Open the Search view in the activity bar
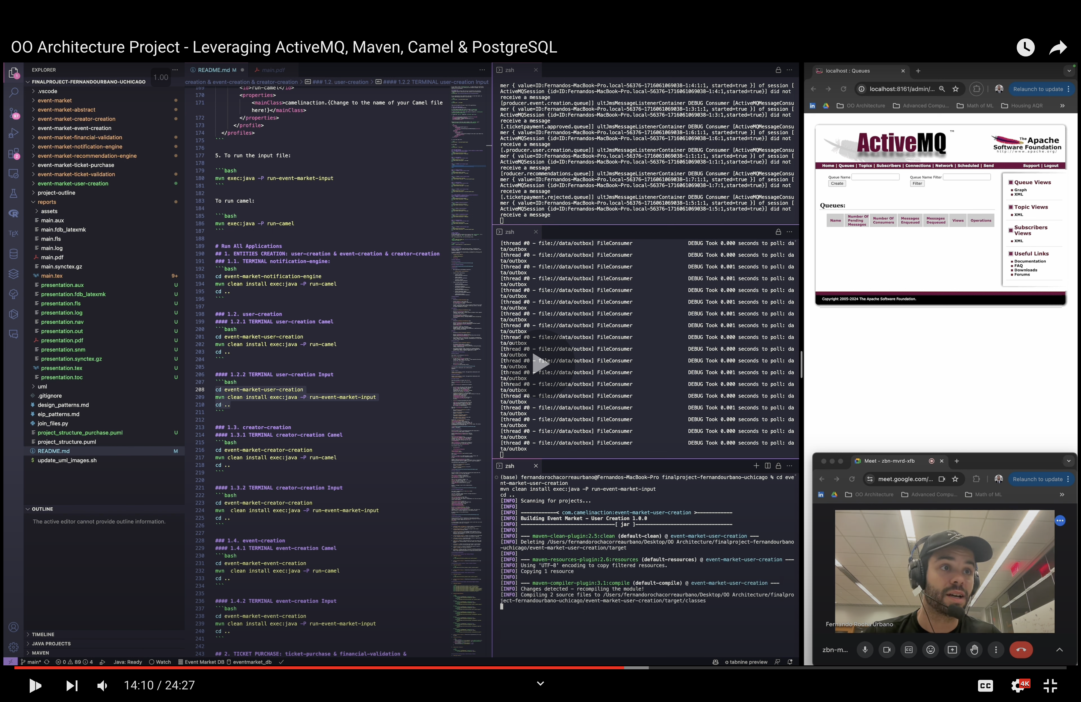Screen dimensions: 1081x702 click(x=14, y=93)
